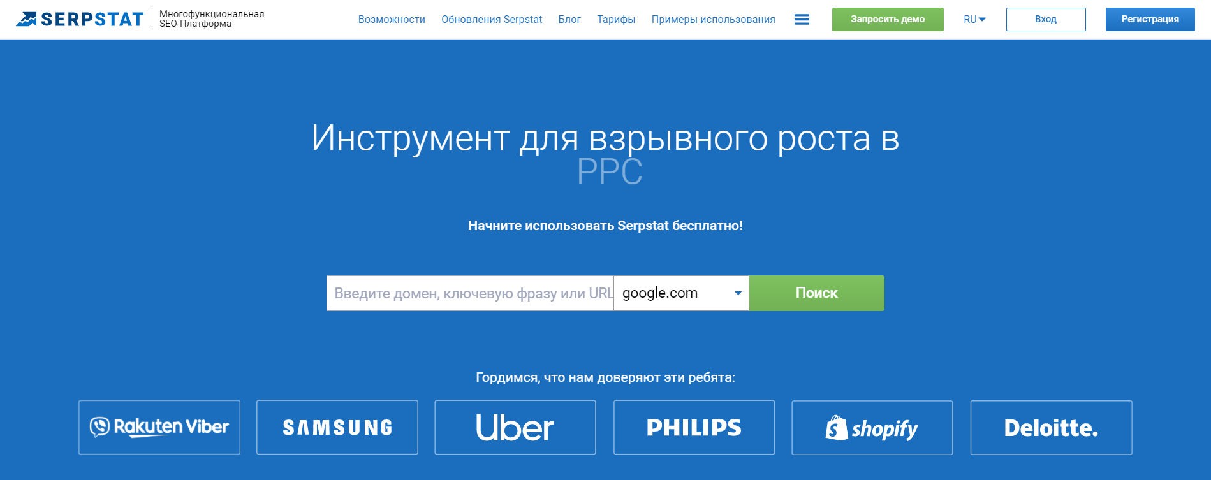Open the google.com search engine dropdown
The width and height of the screenshot is (1211, 480).
[x=681, y=293]
